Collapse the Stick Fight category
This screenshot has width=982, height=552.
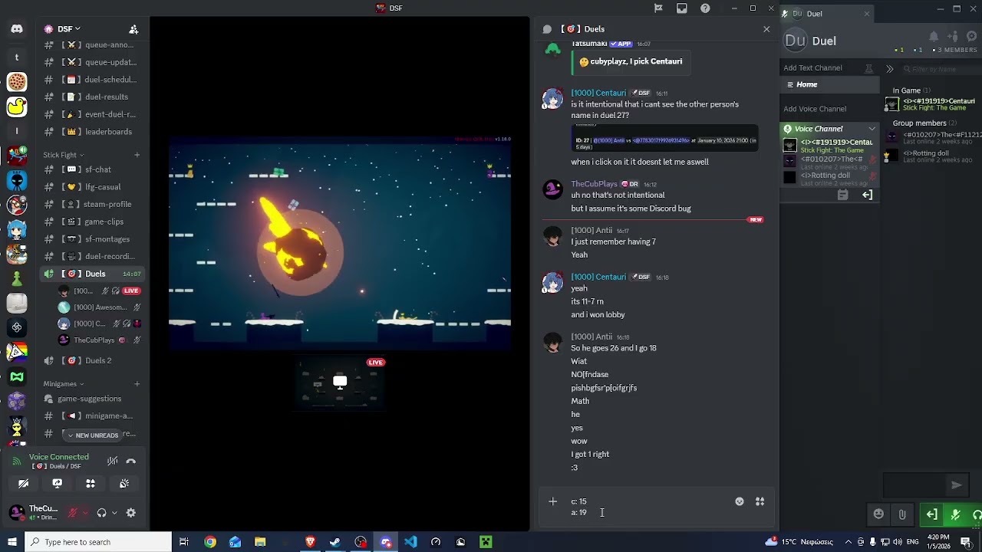click(x=62, y=155)
